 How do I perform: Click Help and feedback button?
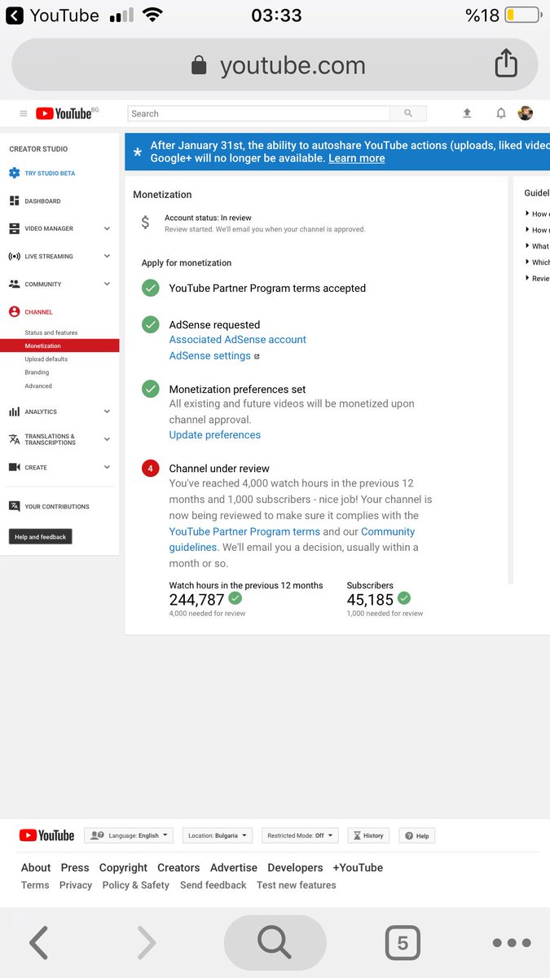point(41,536)
